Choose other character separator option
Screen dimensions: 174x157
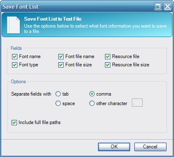[x=92, y=103]
